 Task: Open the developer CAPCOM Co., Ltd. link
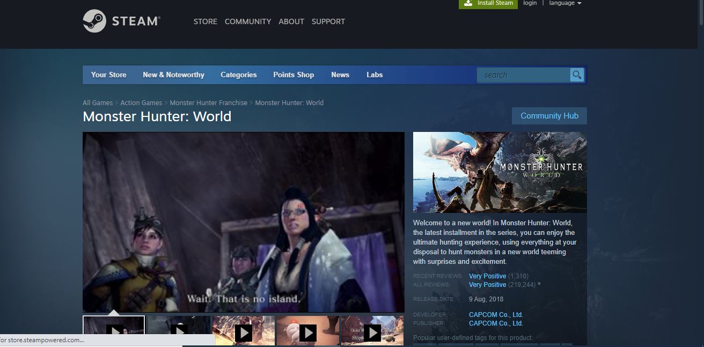click(496, 315)
